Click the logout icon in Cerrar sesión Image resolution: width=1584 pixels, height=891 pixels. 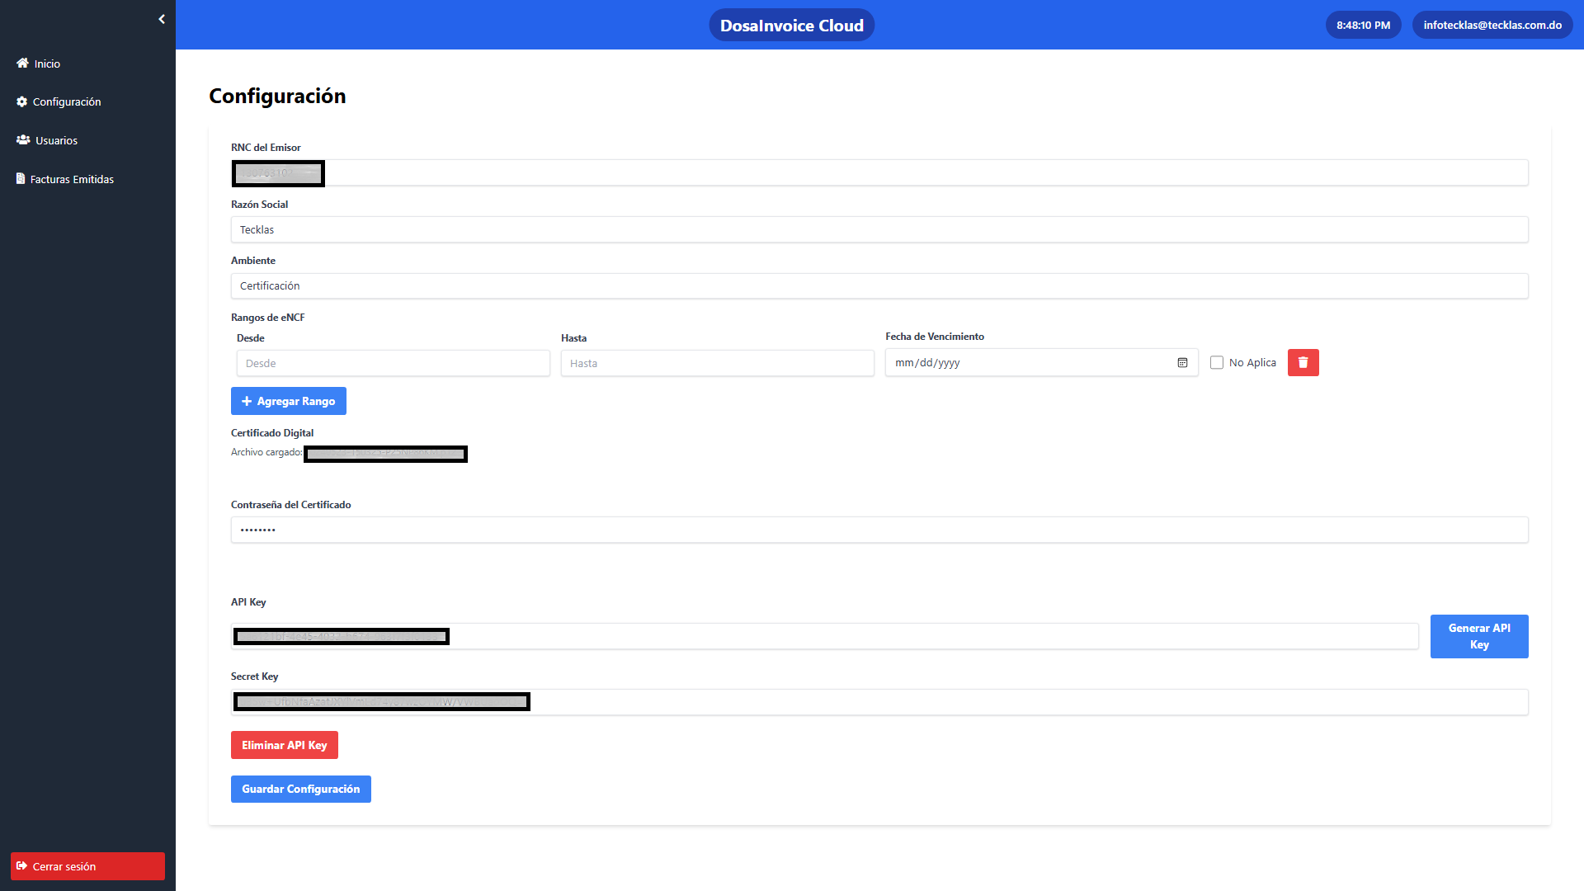point(21,865)
